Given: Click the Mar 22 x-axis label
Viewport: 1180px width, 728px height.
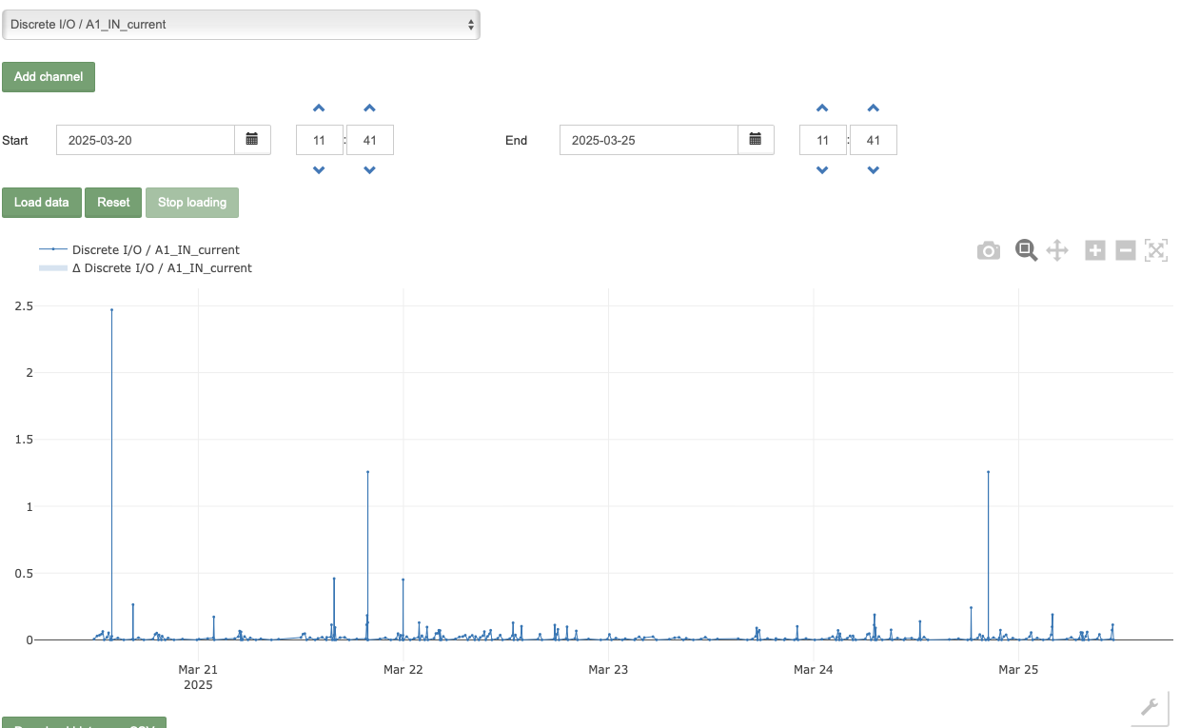Looking at the screenshot, I should 403,670.
